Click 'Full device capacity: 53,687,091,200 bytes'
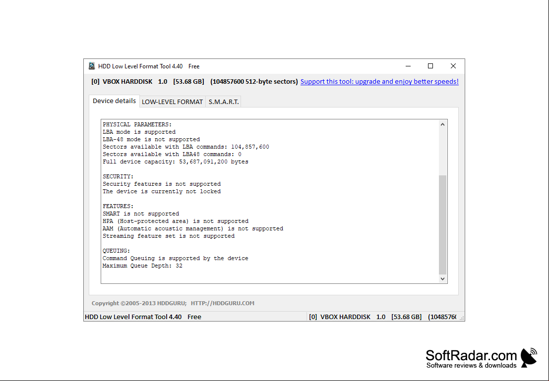Screen dimensions: 549x381 pos(176,162)
